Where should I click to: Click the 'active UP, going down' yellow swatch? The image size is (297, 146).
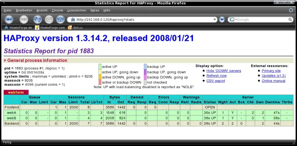pyautogui.click(x=100, y=72)
